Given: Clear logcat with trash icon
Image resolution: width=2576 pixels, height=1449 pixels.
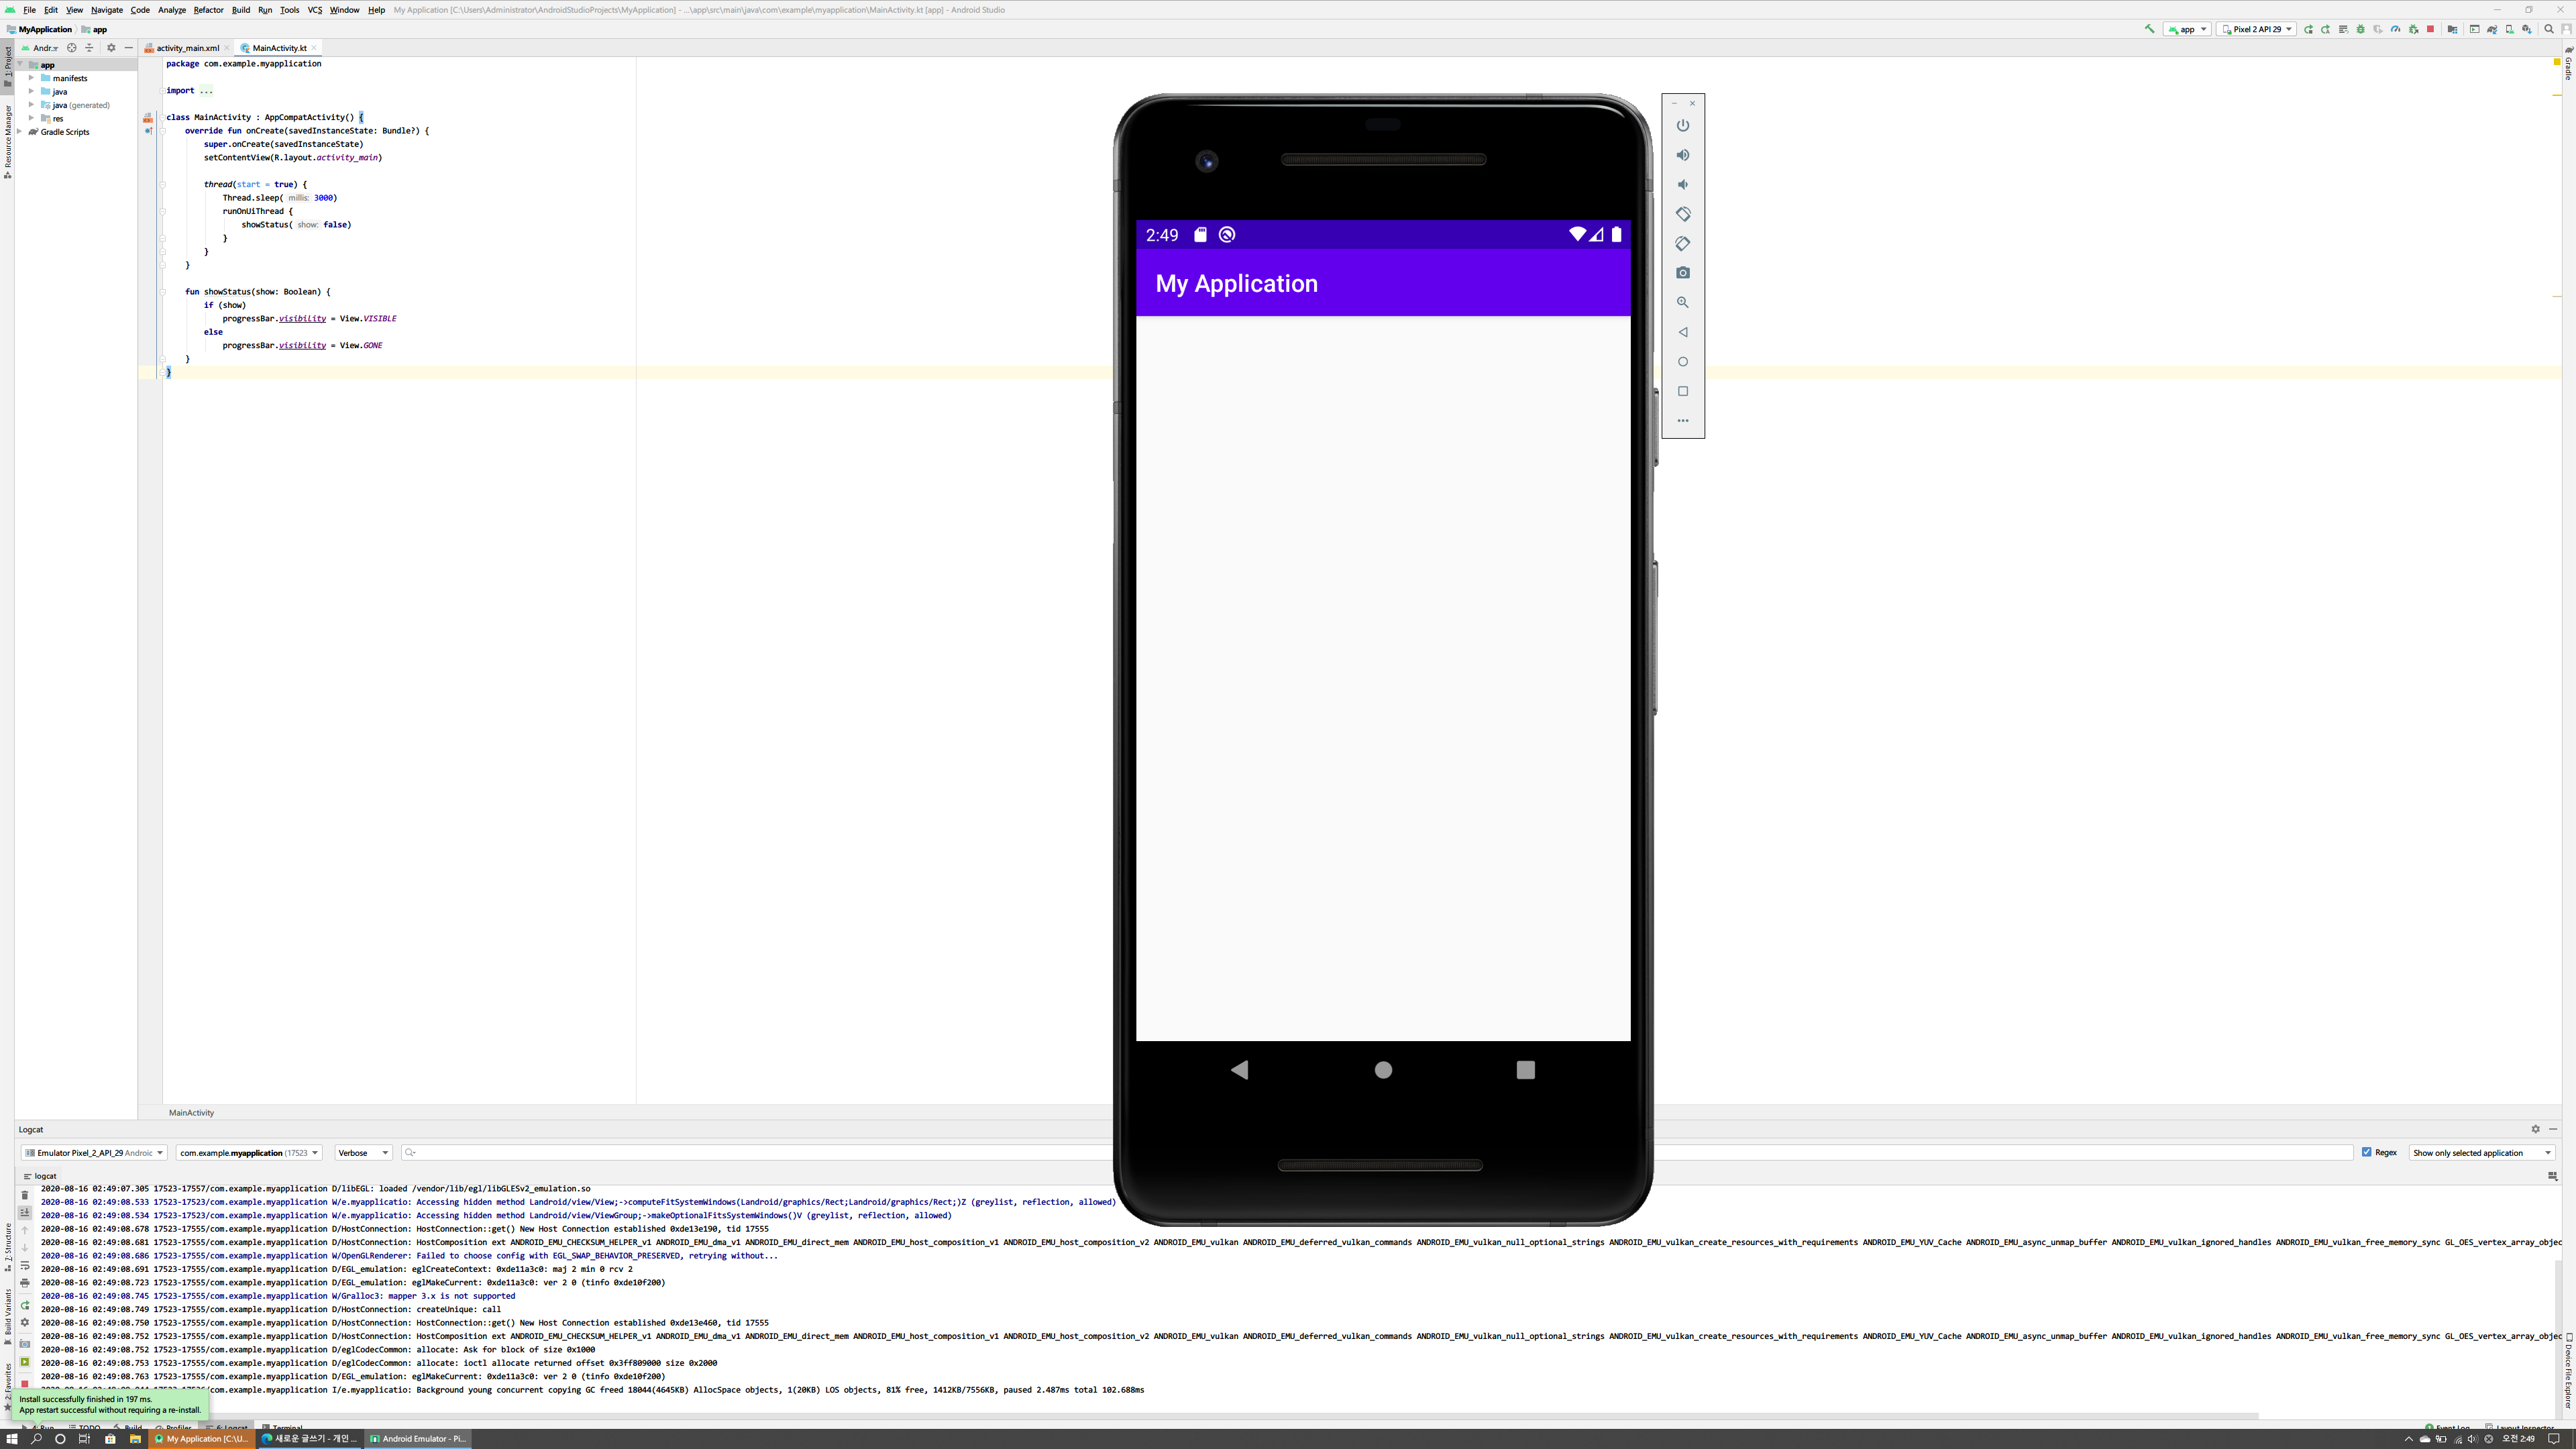Looking at the screenshot, I should point(25,1195).
